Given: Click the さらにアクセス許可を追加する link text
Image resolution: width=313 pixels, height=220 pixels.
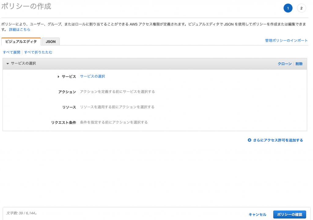Looking at the screenshot, I should pos(278,140).
